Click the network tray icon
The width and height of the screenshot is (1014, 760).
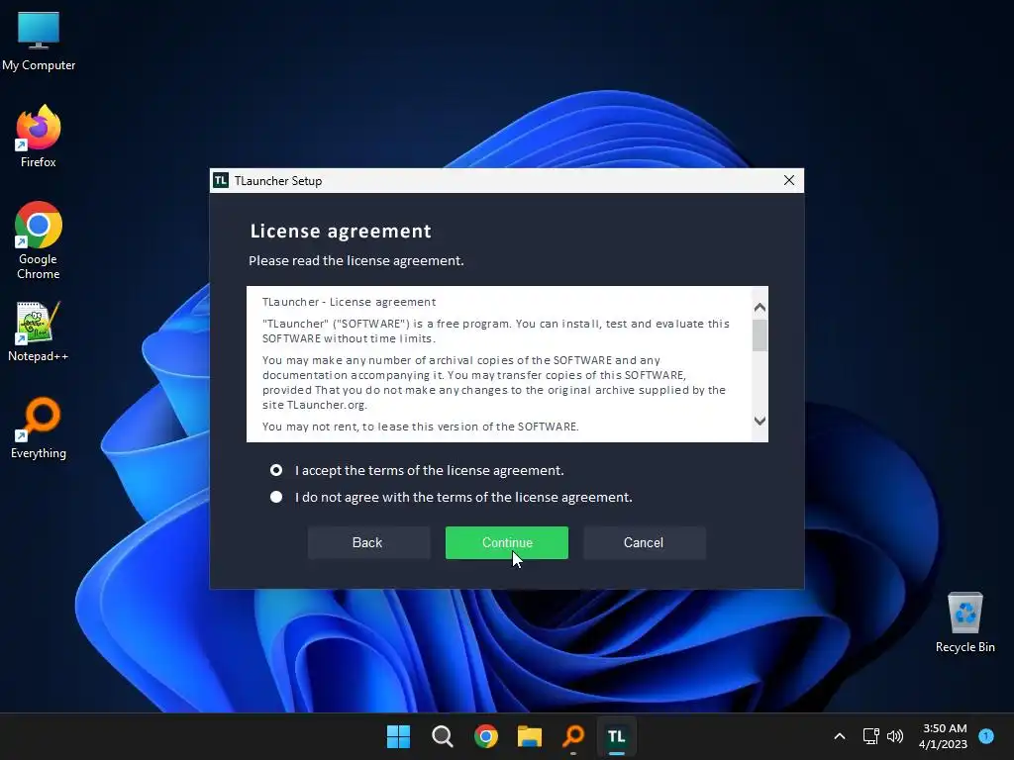coord(871,736)
